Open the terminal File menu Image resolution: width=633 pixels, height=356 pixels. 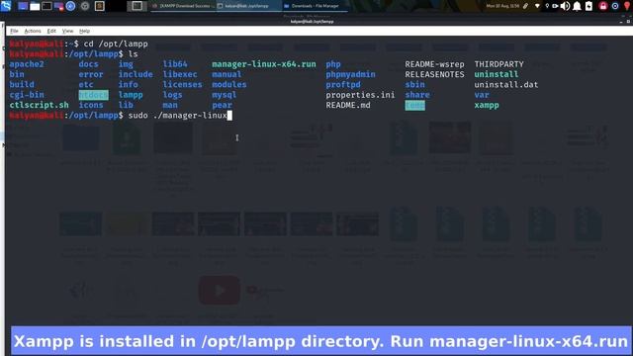click(14, 31)
